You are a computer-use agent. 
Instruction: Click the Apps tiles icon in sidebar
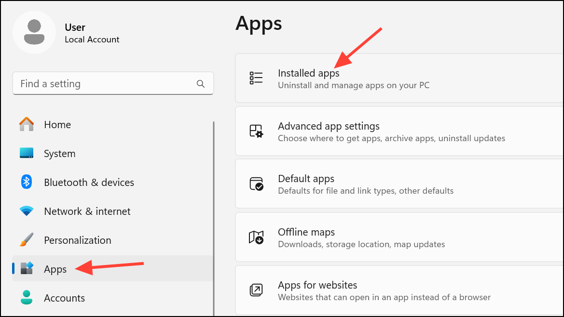pyautogui.click(x=27, y=268)
